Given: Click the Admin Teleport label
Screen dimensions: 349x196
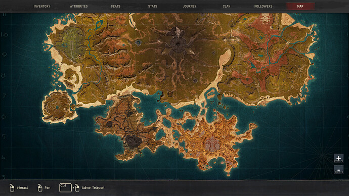Looking at the screenshot, I should click(x=93, y=188).
